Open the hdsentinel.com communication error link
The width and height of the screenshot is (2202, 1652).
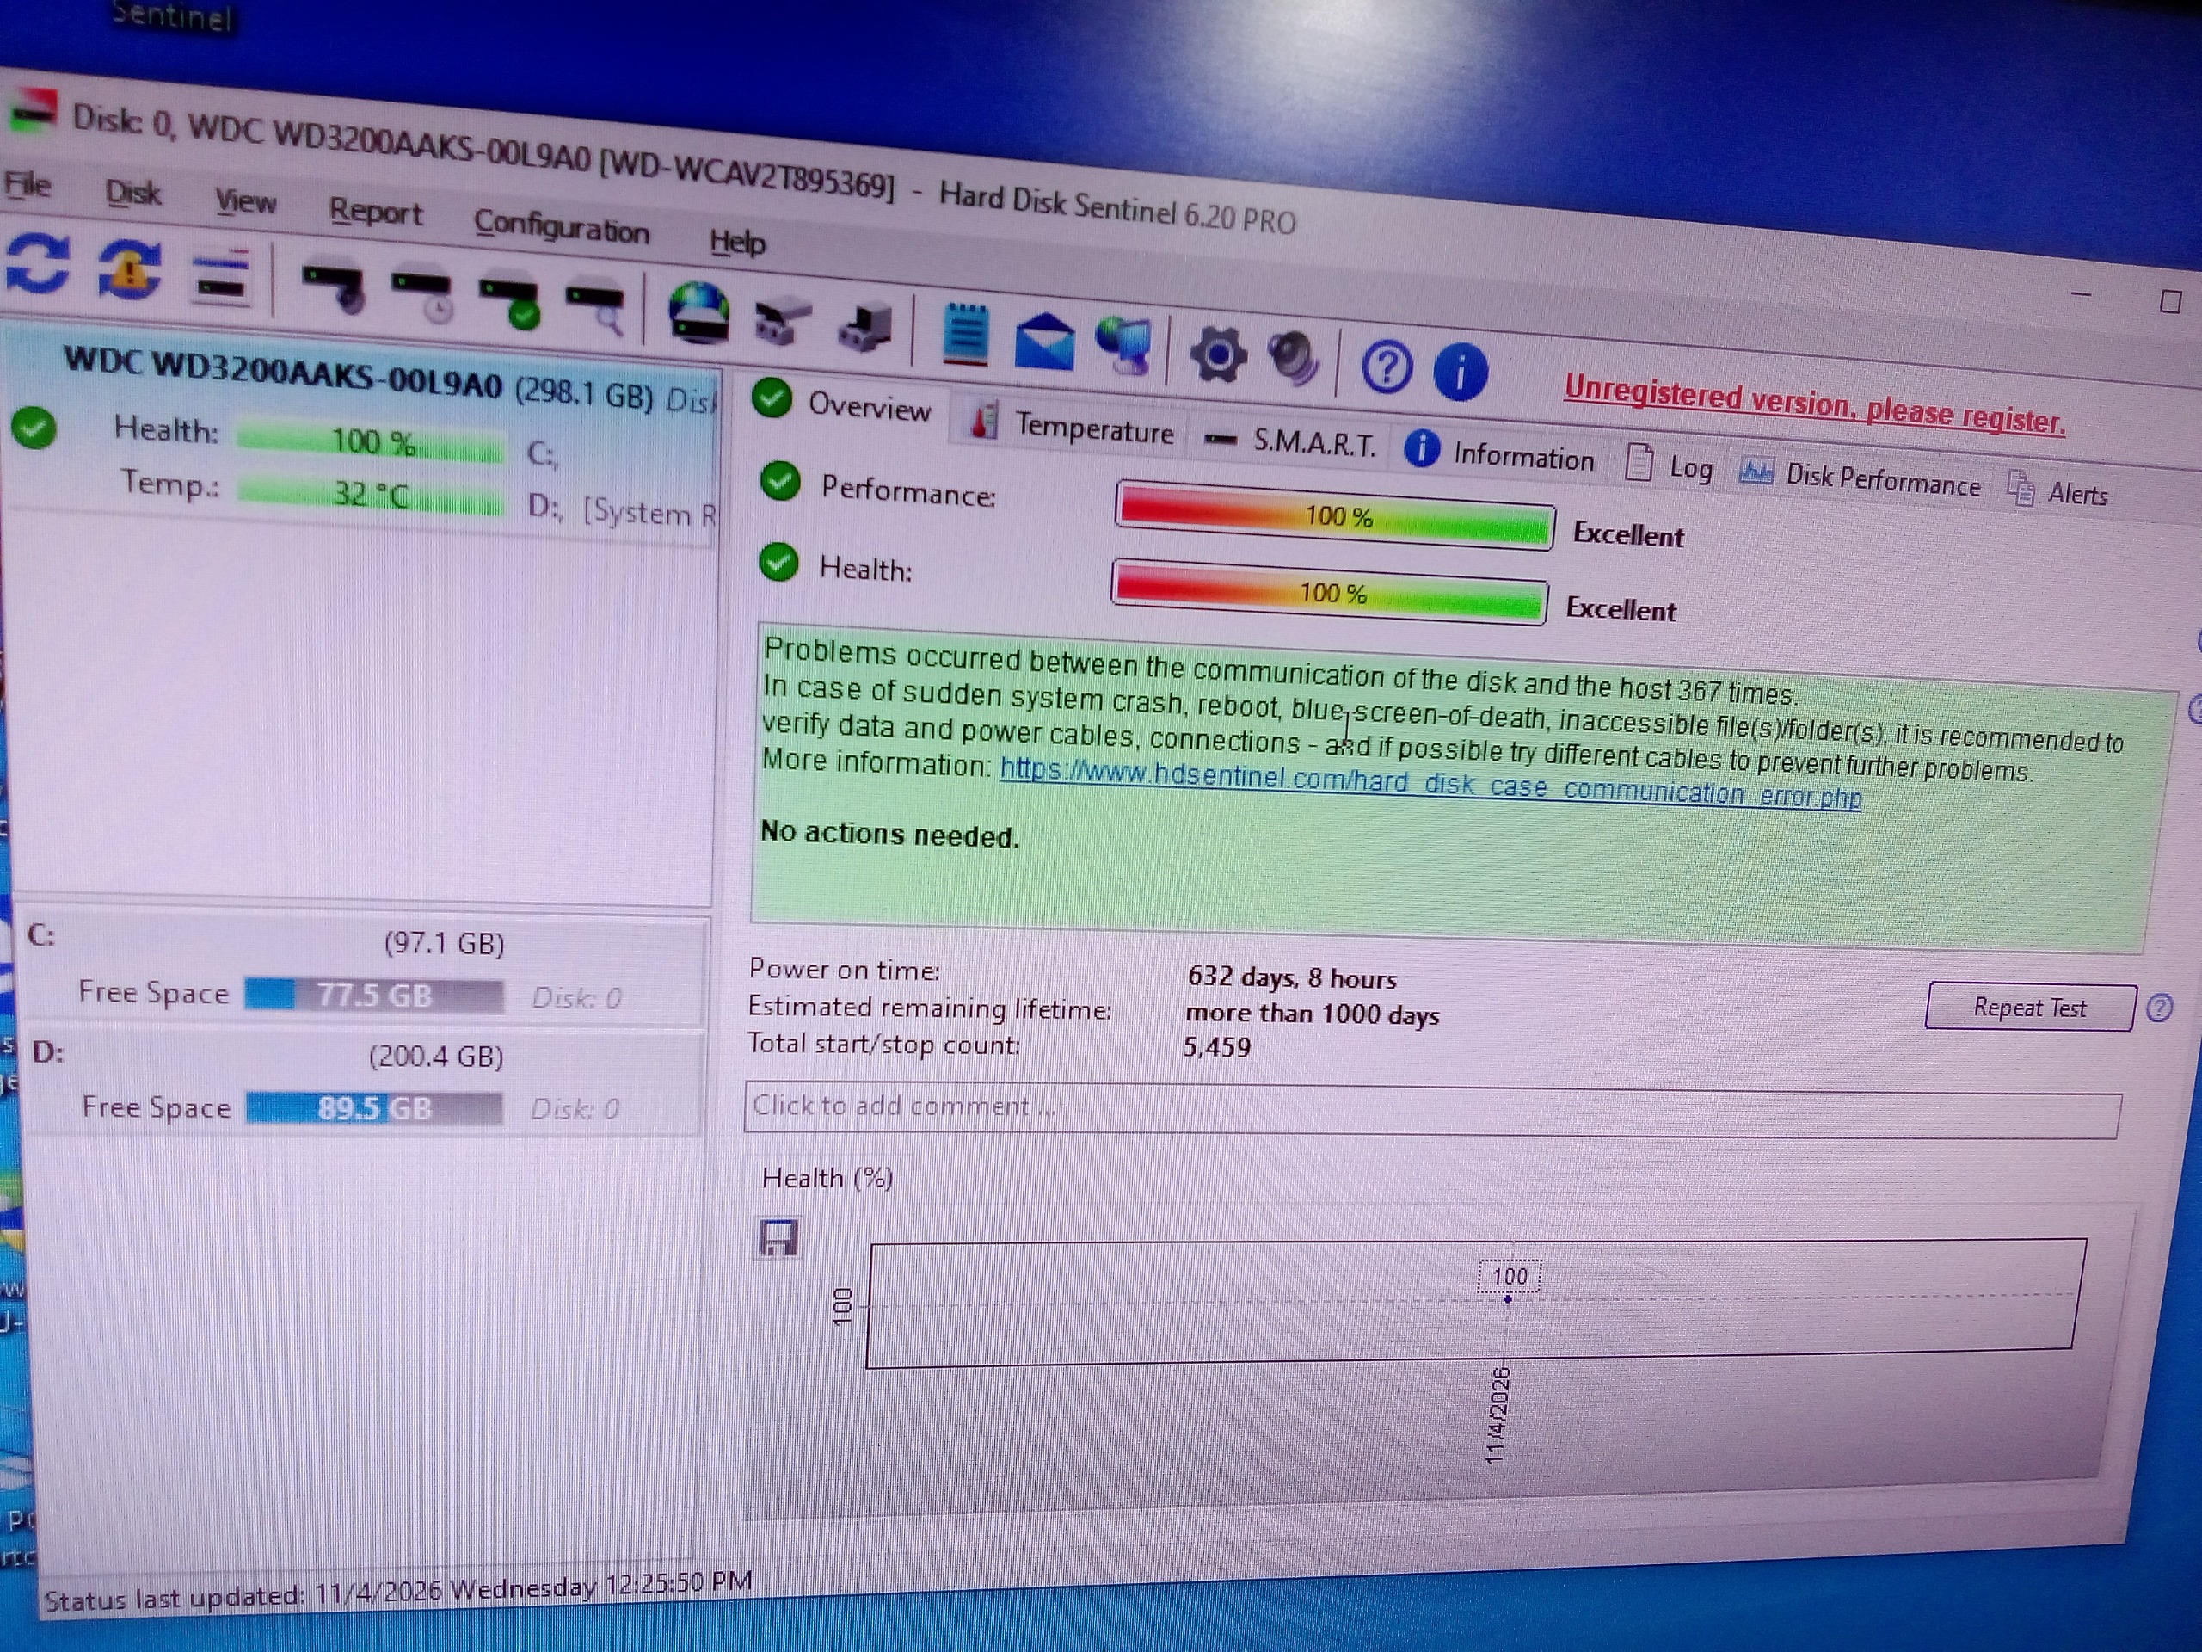click(x=1430, y=784)
